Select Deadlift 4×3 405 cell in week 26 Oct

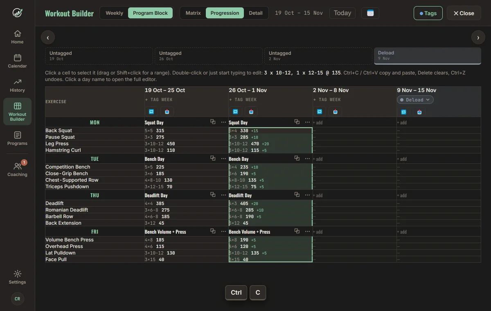[270, 203]
